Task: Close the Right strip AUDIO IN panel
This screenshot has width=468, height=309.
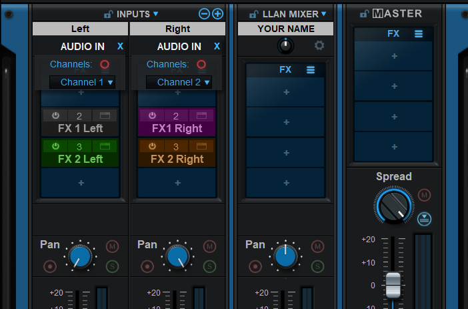Action: coord(217,46)
